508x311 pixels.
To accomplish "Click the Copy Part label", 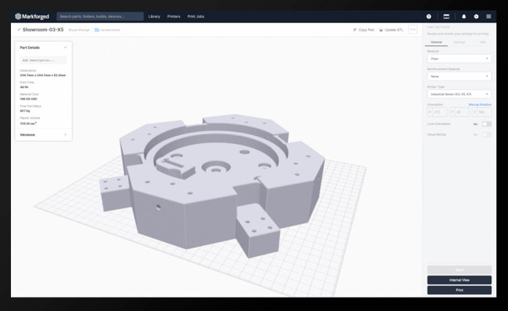I will click(366, 30).
